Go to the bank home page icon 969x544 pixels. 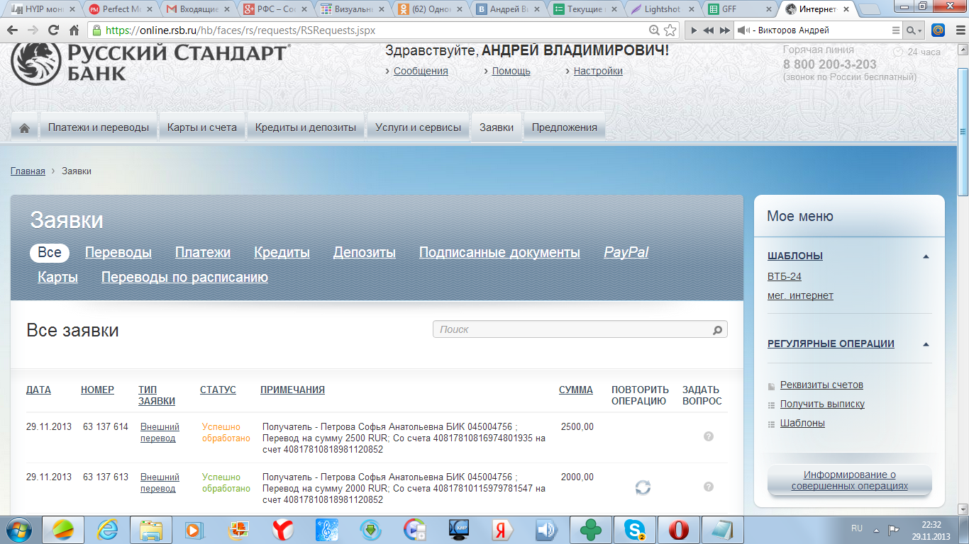[x=25, y=128]
